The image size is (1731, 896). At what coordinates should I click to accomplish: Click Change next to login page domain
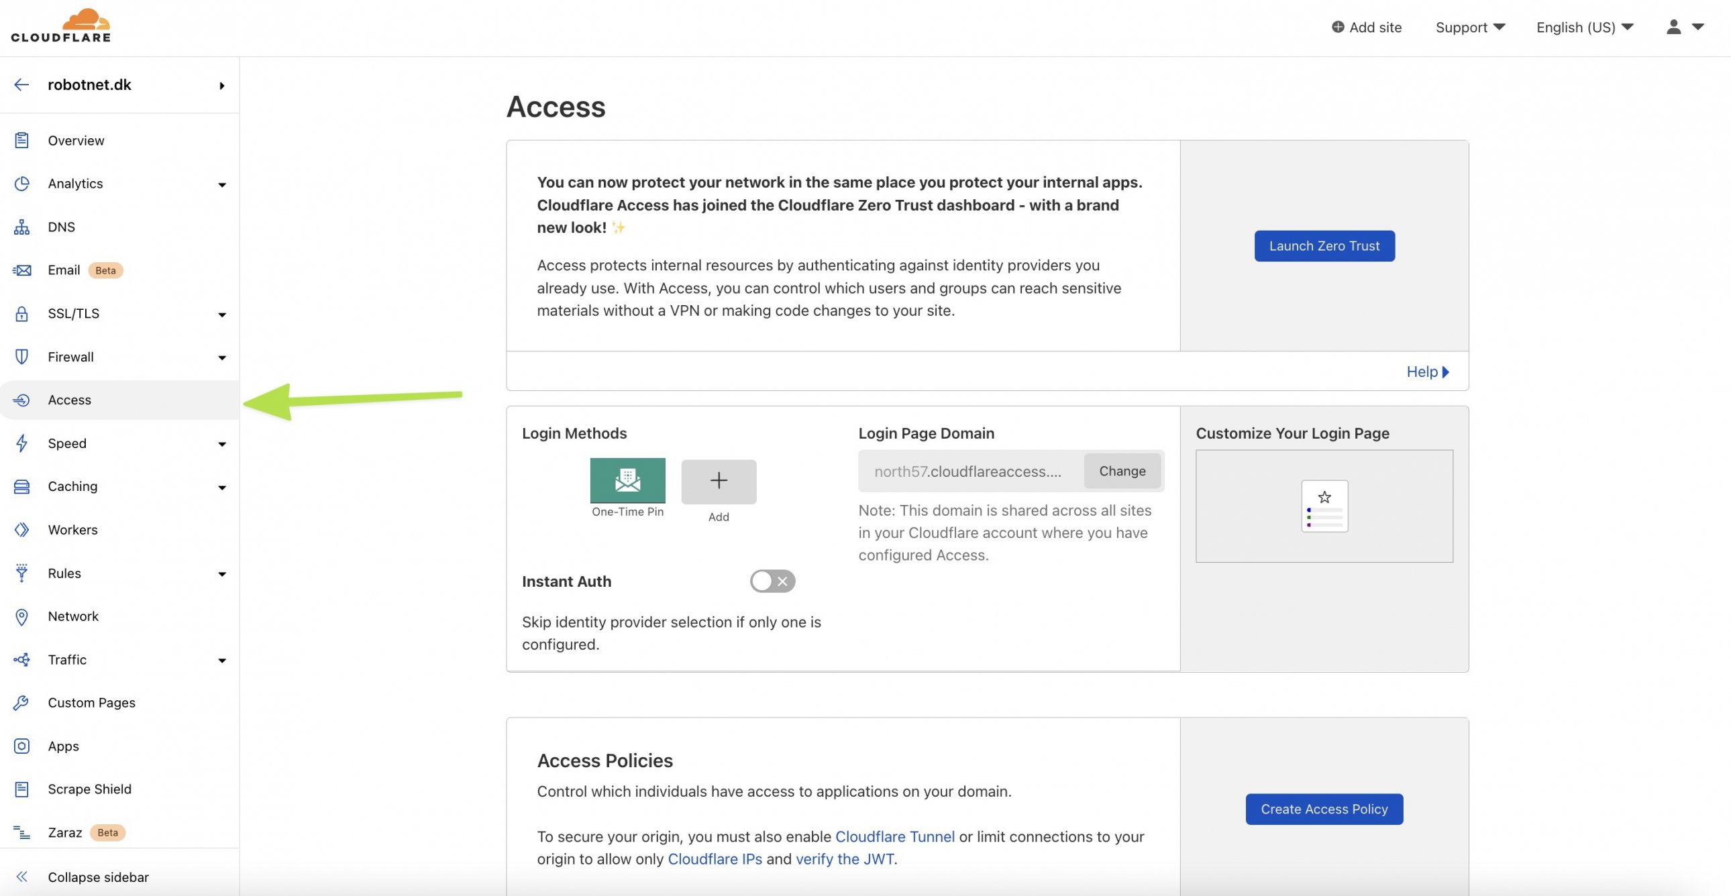pos(1122,471)
